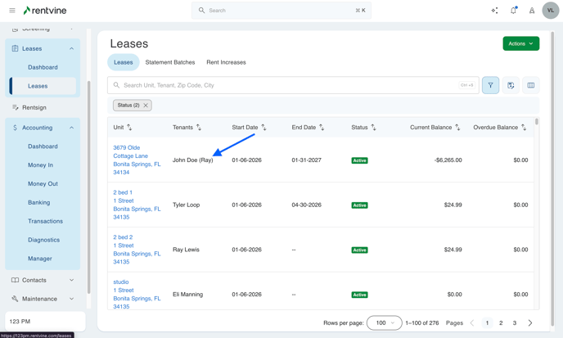
Task: Click the AI sparkle icon in header
Action: pyautogui.click(x=494, y=11)
